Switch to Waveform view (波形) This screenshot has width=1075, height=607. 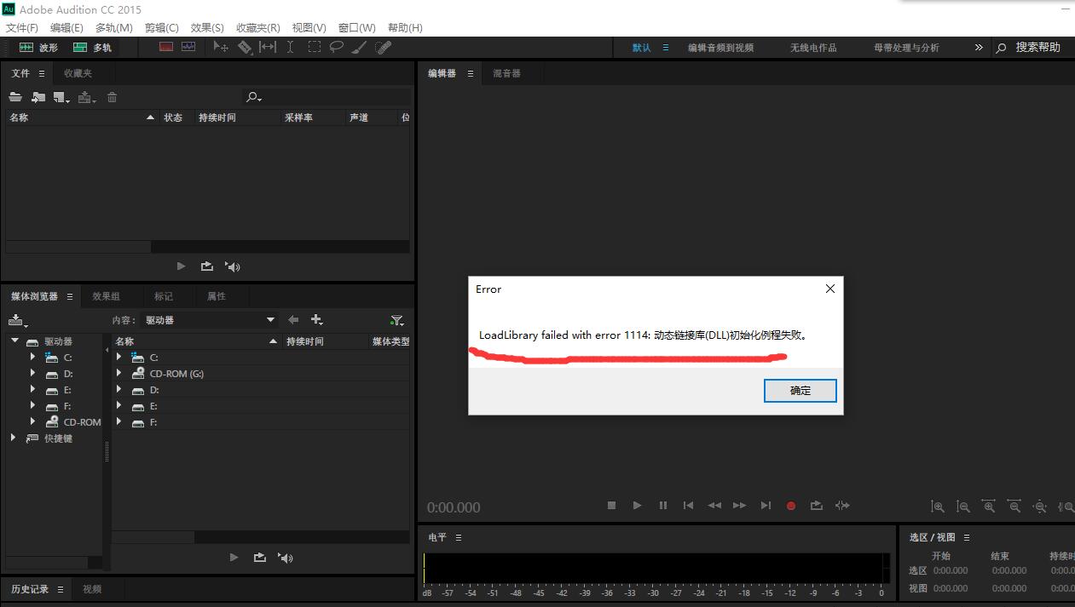pyautogui.click(x=39, y=48)
